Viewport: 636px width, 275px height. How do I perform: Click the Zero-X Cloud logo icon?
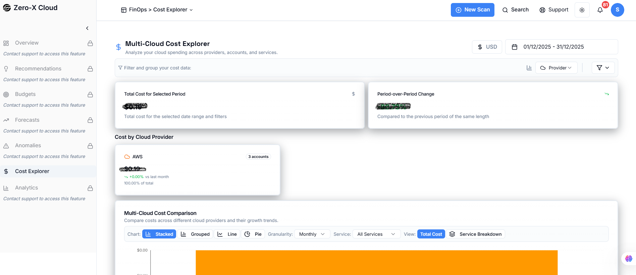pyautogui.click(x=7, y=8)
